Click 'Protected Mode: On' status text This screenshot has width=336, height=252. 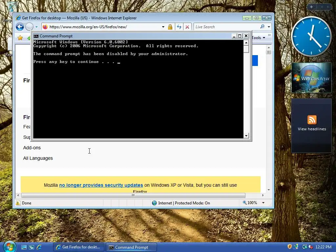point(192,203)
